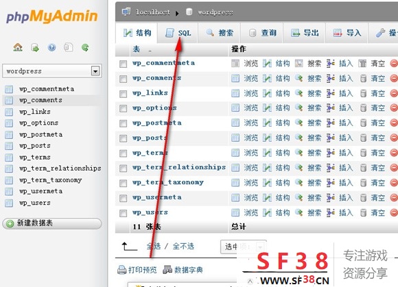Click the structure icon for wp_term_relationships row

(267, 168)
